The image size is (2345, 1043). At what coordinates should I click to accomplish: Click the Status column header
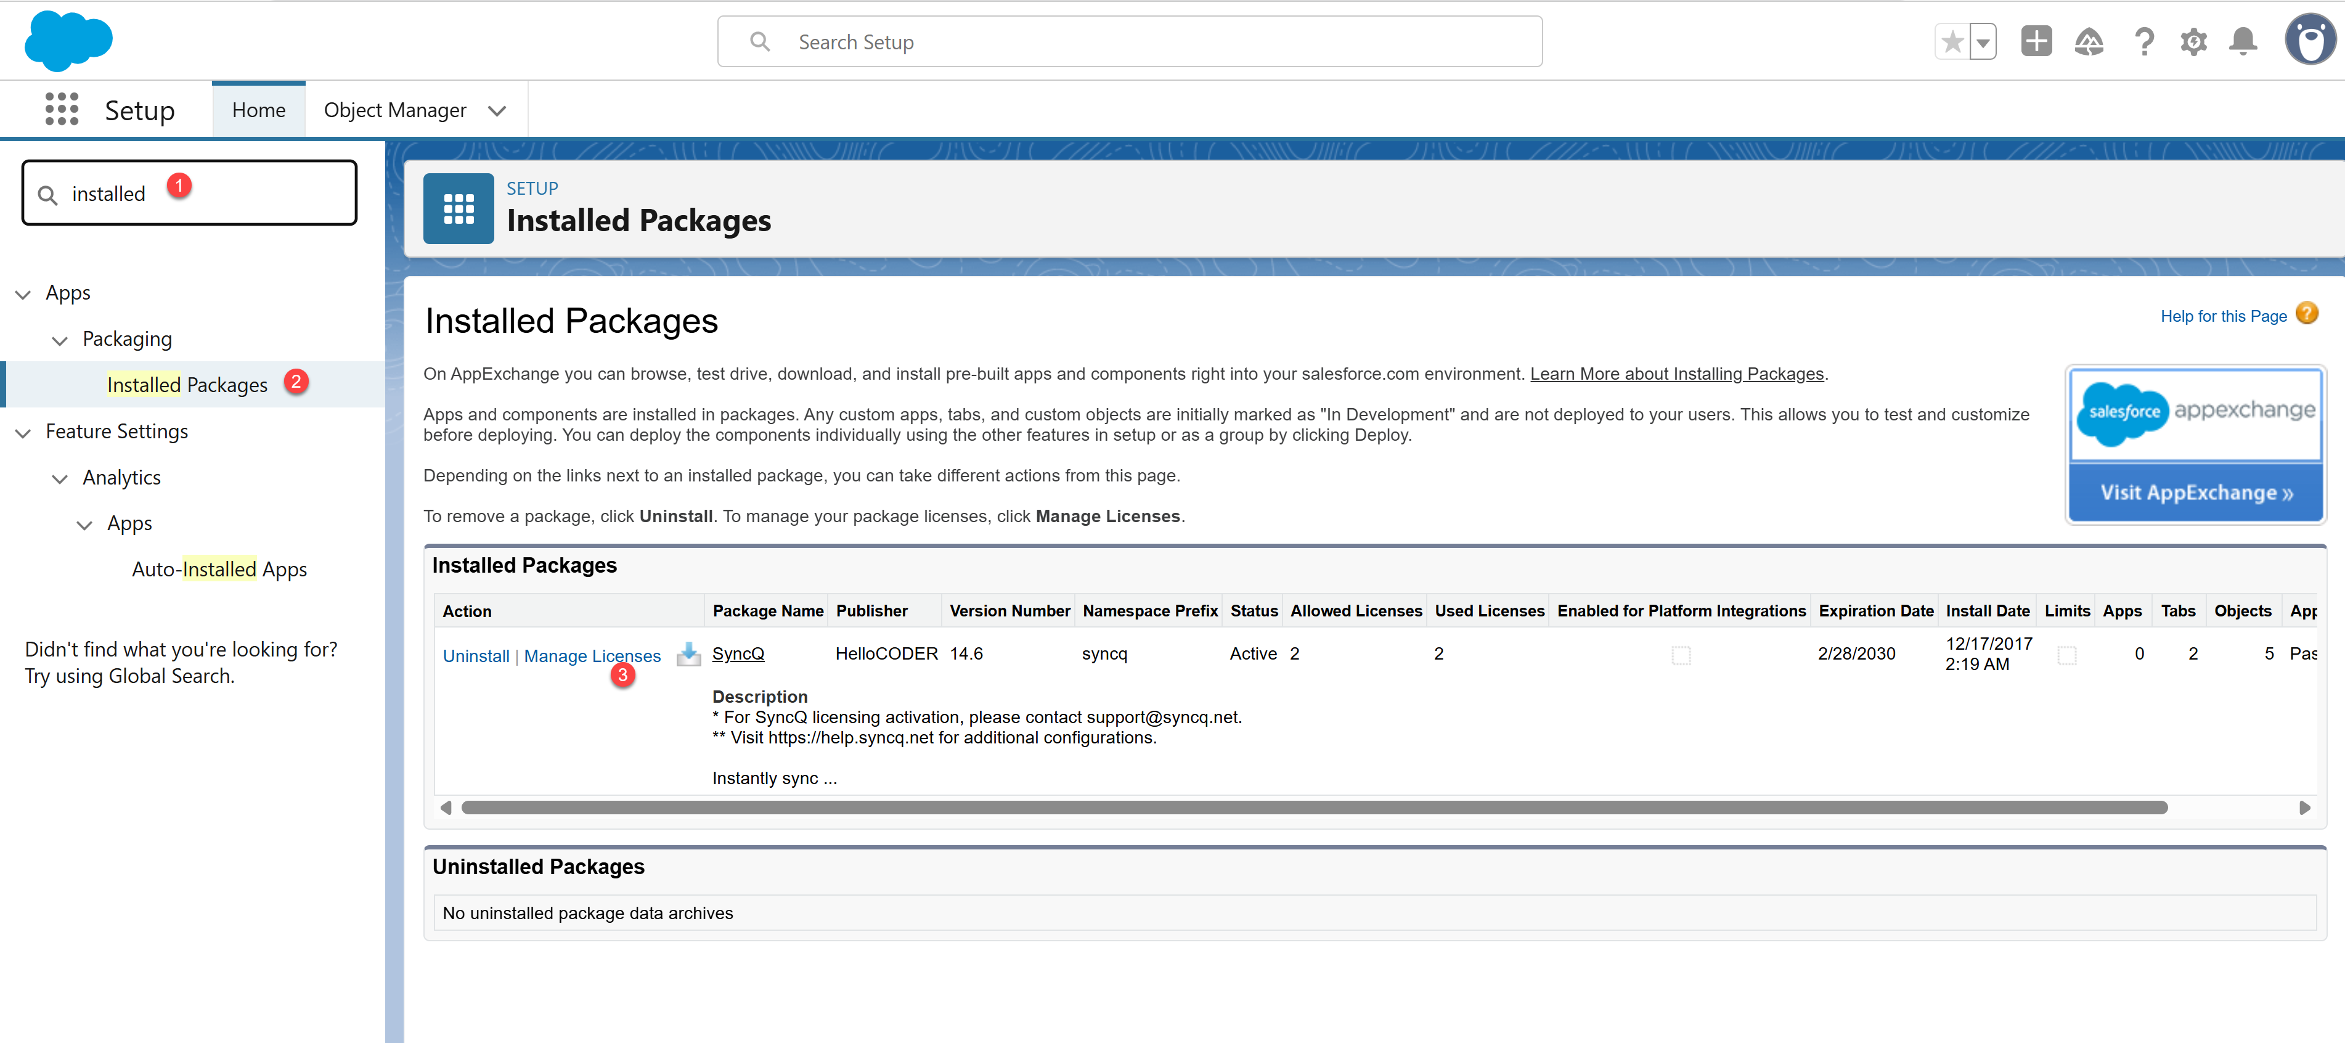point(1254,610)
